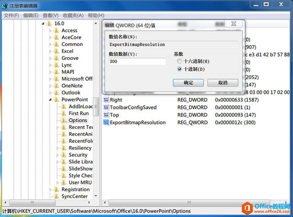The height and width of the screenshot is (217, 293).
Task: Click the value data field showing 300
Action: pos(137,61)
